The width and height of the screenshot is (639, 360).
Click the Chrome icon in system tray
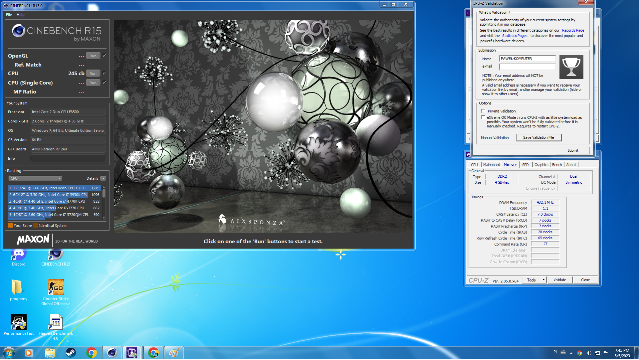point(579,353)
